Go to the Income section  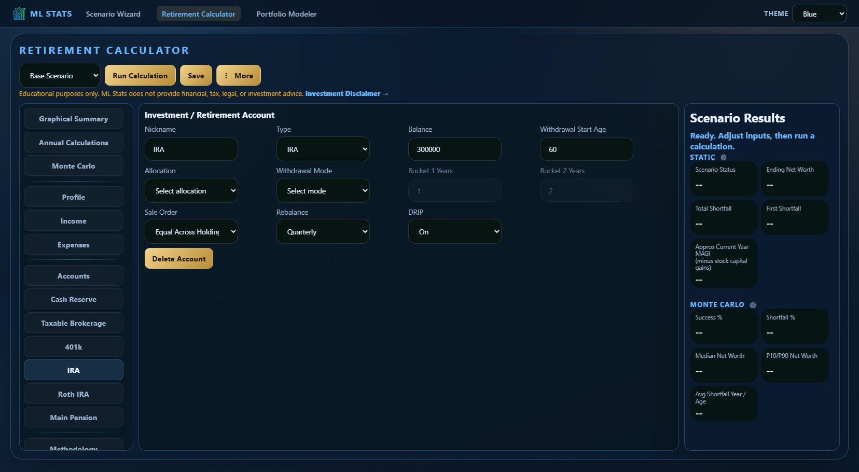74,221
